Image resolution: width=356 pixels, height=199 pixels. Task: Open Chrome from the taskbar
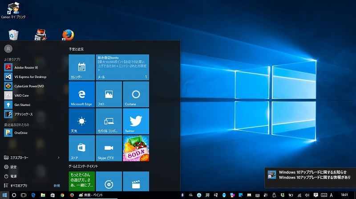coord(62,195)
